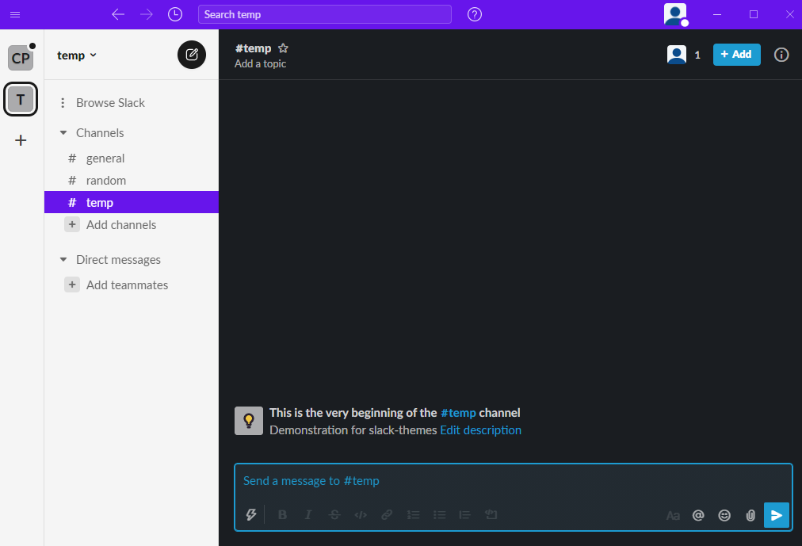Toggle inline code formatting
The width and height of the screenshot is (802, 546).
(361, 515)
